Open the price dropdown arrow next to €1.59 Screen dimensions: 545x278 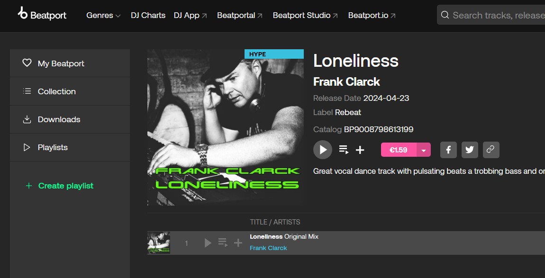click(x=424, y=150)
